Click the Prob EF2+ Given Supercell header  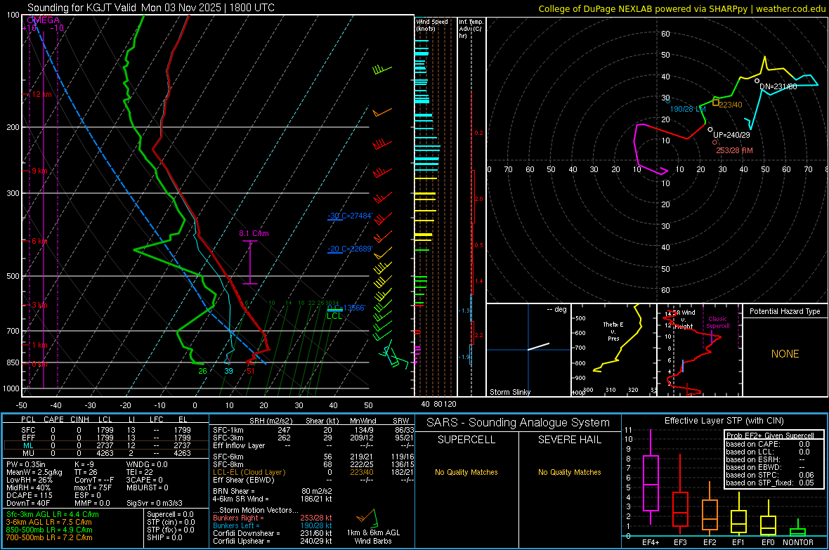pyautogui.click(x=770, y=436)
